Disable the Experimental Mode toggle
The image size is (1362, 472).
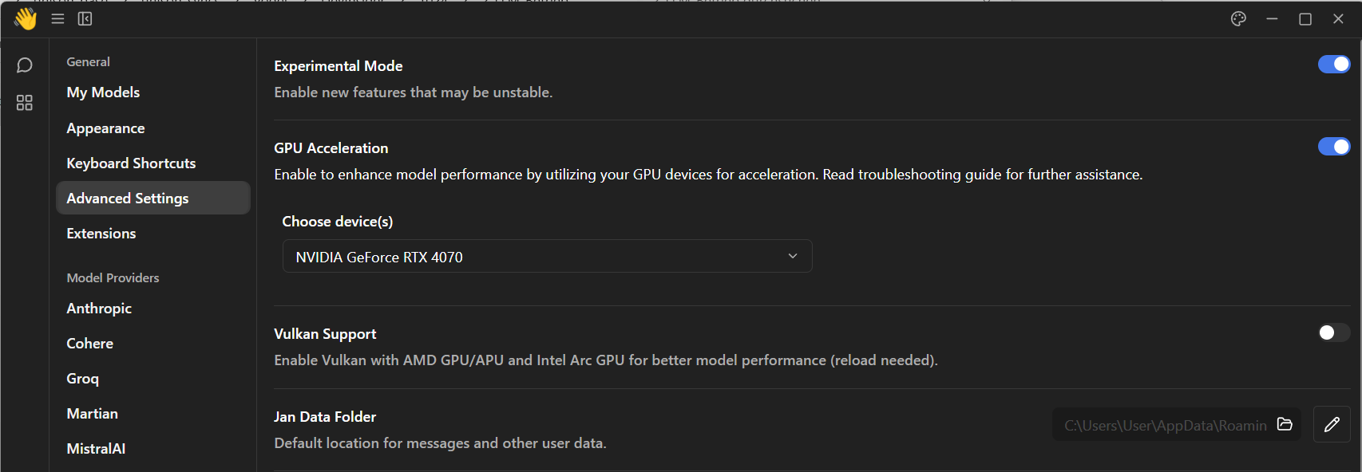tap(1334, 64)
